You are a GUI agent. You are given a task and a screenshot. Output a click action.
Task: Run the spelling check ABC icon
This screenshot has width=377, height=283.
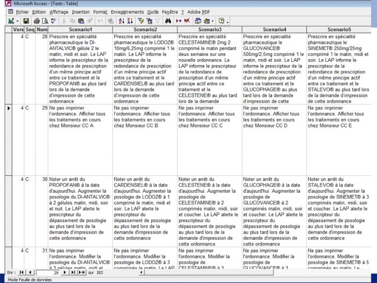pos(54,21)
